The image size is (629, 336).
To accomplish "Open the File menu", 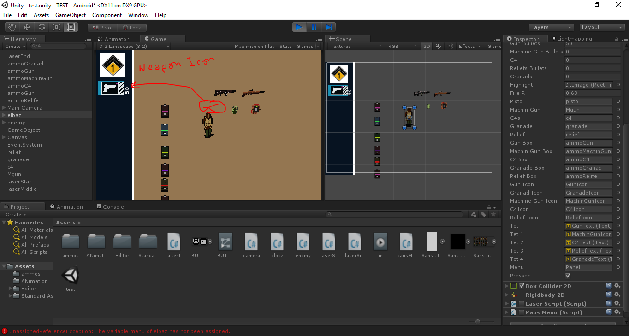I will tap(7, 15).
